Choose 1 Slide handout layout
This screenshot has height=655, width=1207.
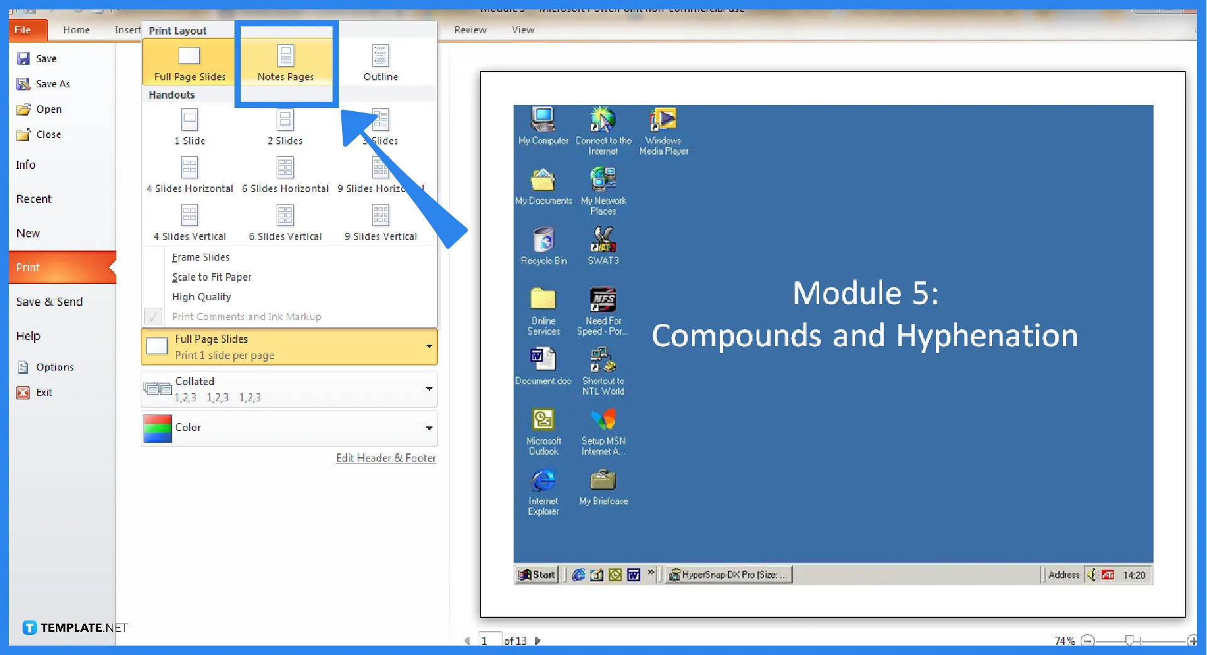click(x=189, y=124)
